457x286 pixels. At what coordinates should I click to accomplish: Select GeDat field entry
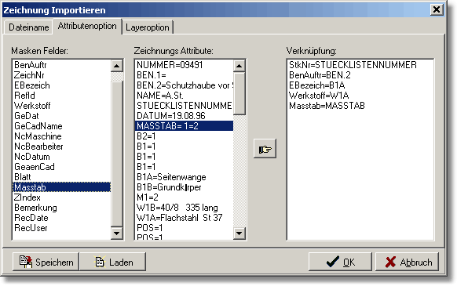(62, 116)
